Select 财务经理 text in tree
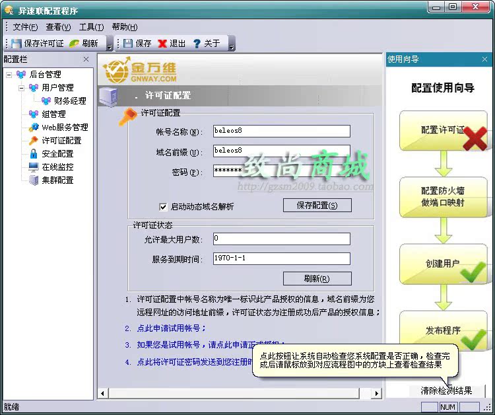The width and height of the screenshot is (495, 415). (70, 101)
